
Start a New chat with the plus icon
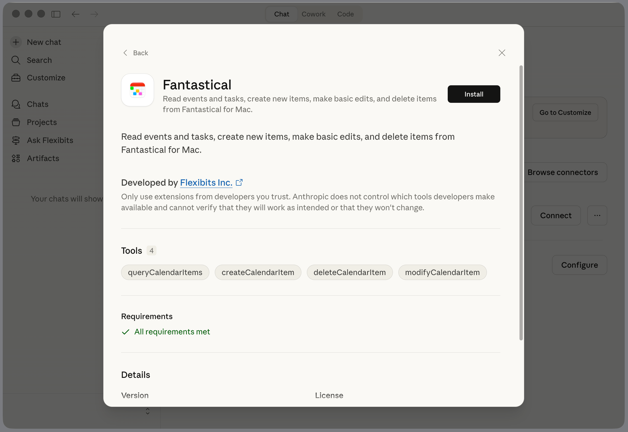[x=16, y=42]
